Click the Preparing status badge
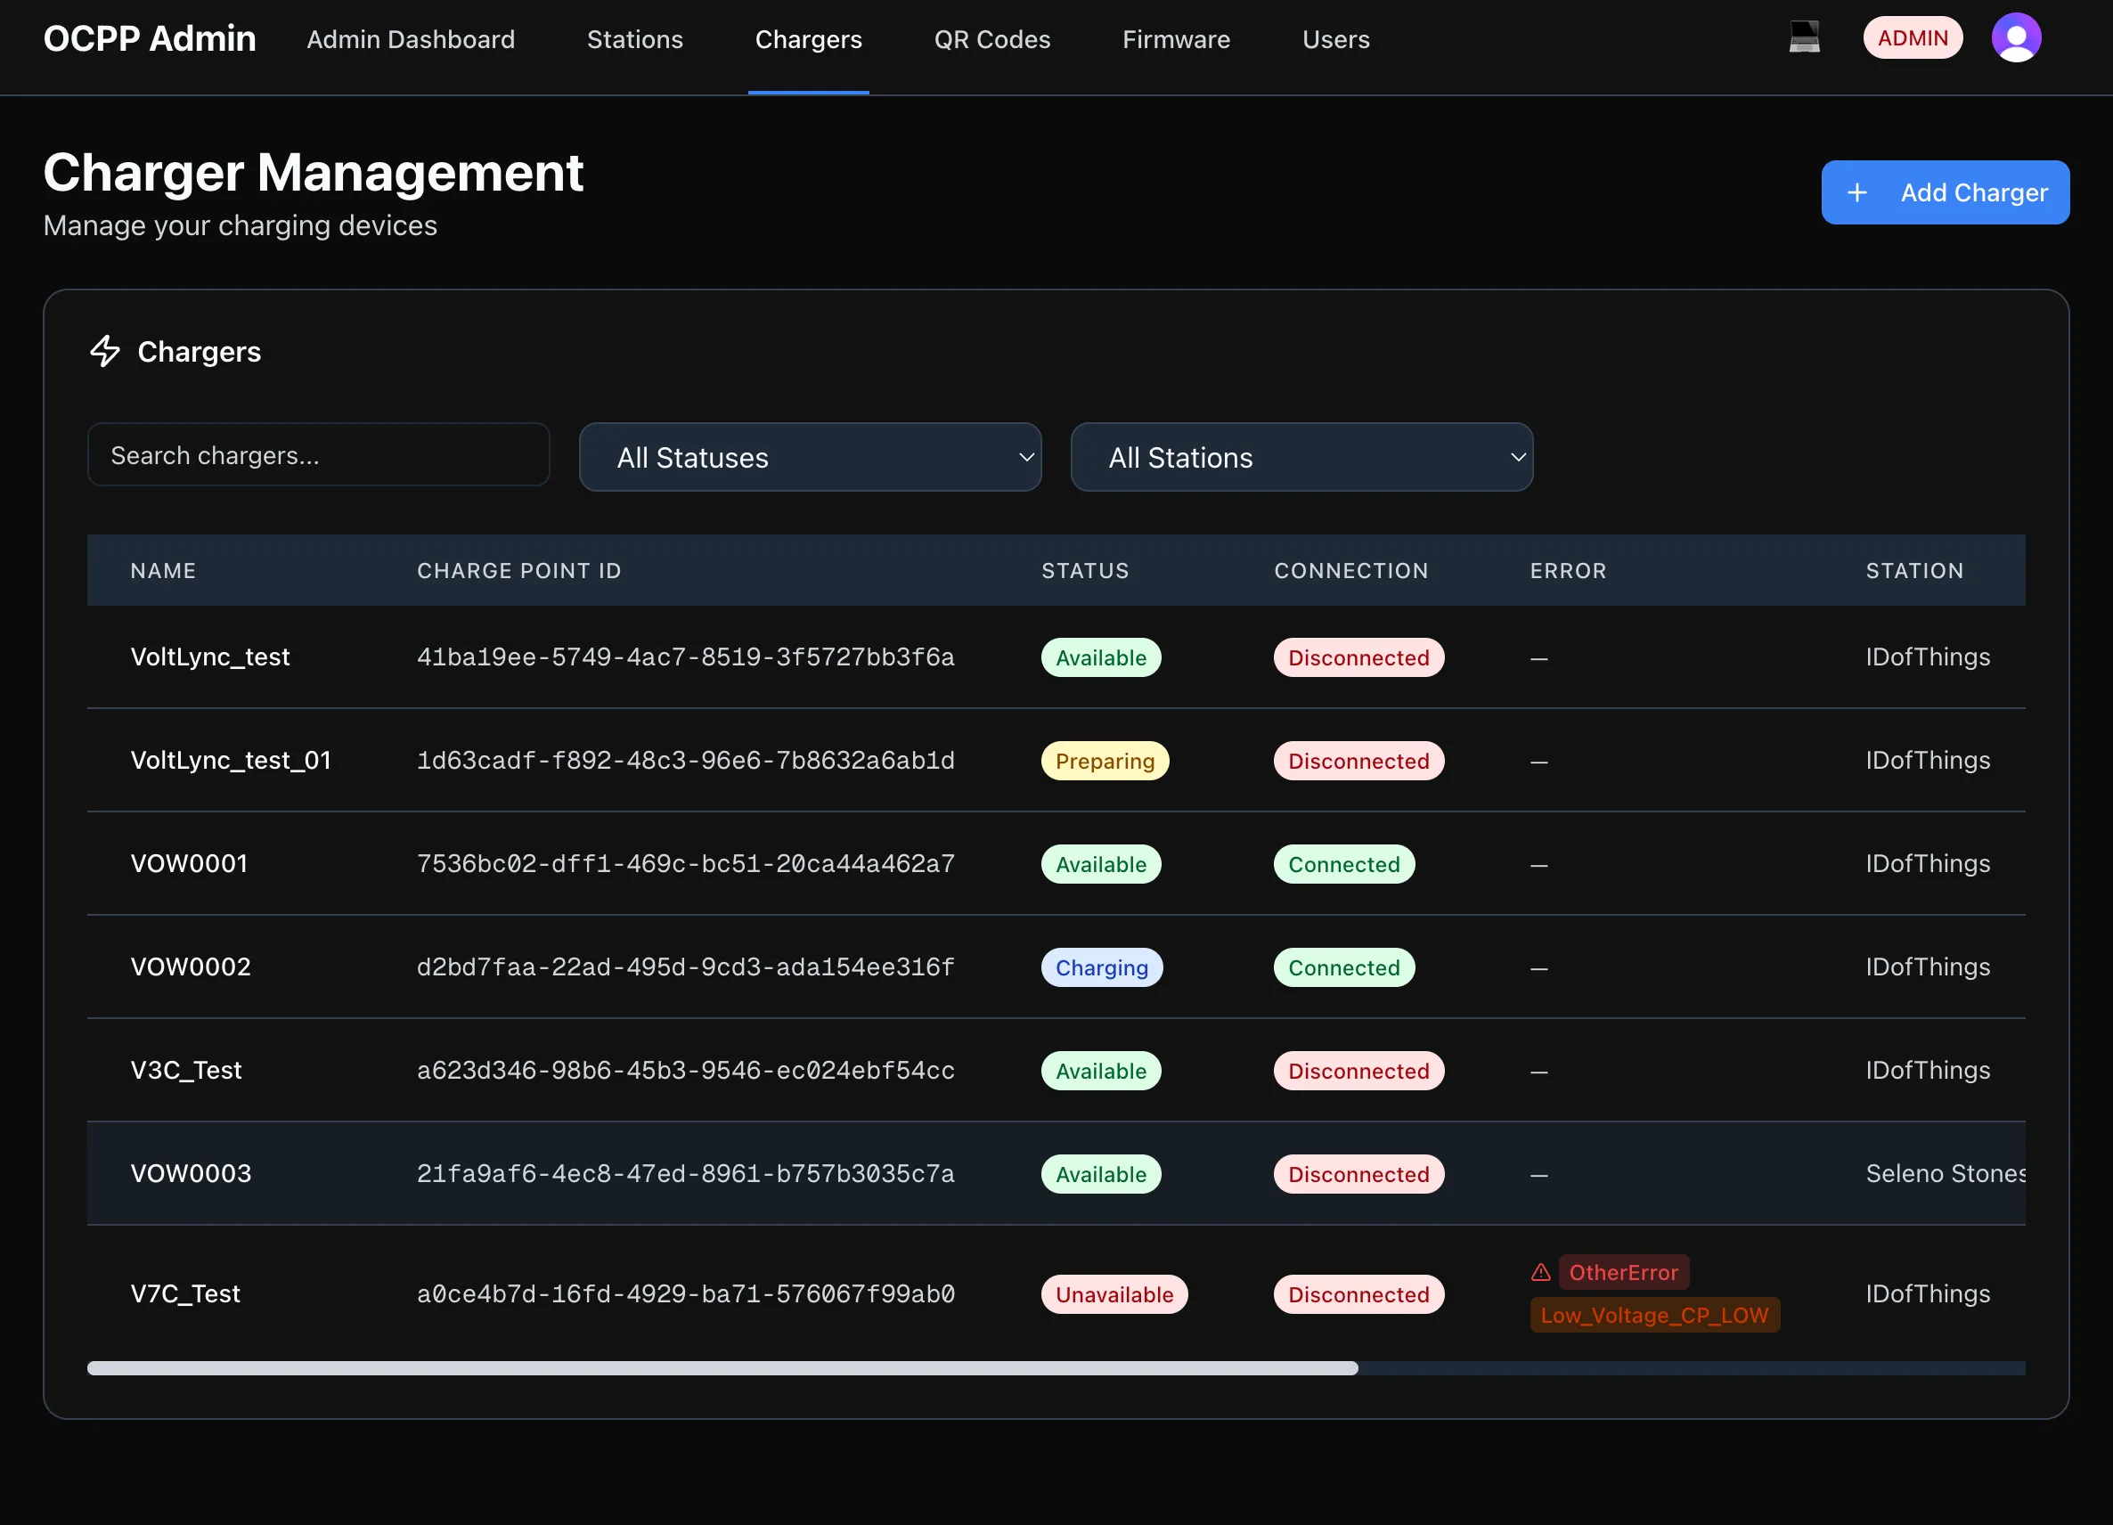 [1105, 761]
